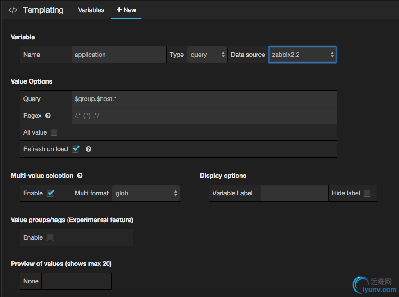Viewport: 399px width, 297px height.
Task: Uncheck the Refresh on load checkbox
Action: coord(76,149)
